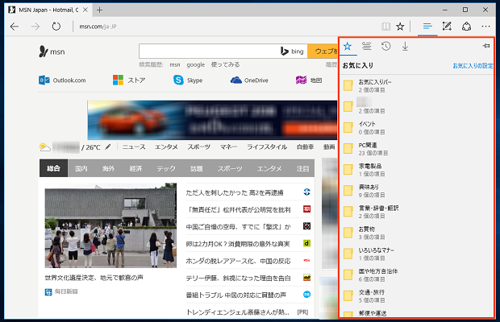Open the イベント favorites folder

tap(416, 127)
